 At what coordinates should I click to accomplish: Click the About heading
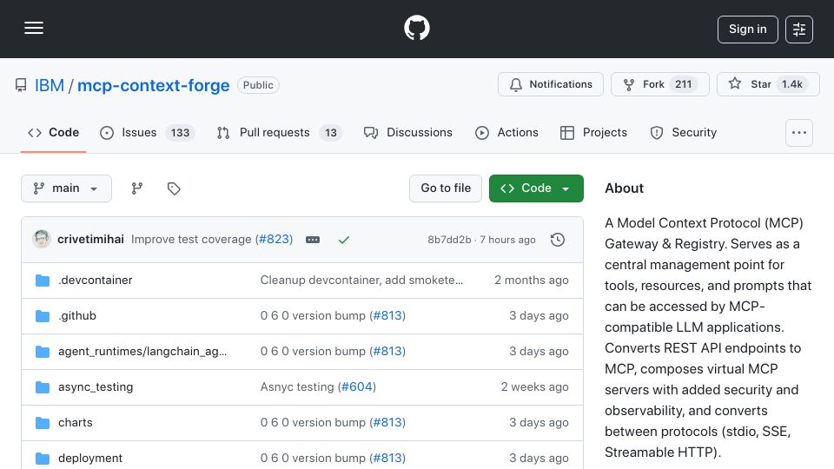click(x=624, y=188)
